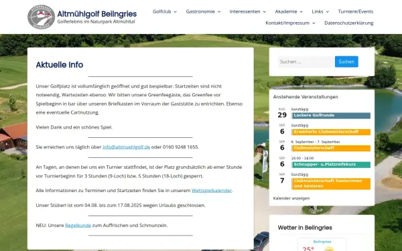Go to Turniere/Events page
Image resolution: width=402 pixels, height=251 pixels.
(356, 11)
